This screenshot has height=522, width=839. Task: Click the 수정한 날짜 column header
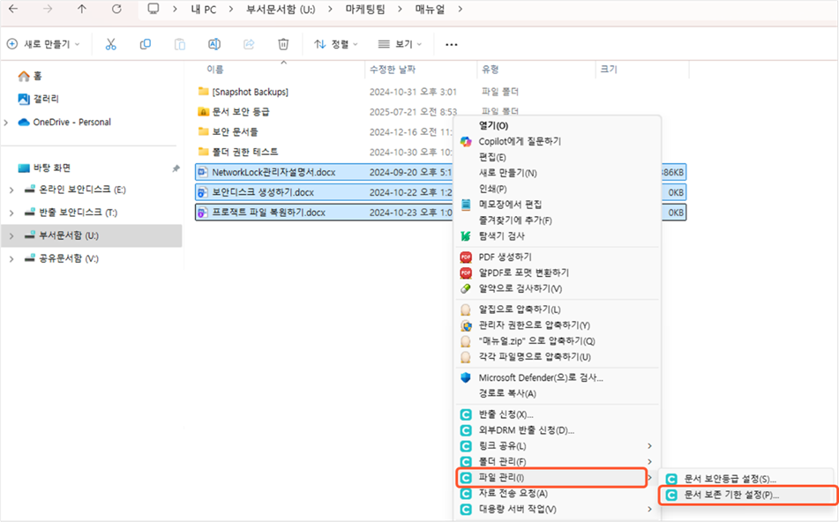tap(393, 69)
